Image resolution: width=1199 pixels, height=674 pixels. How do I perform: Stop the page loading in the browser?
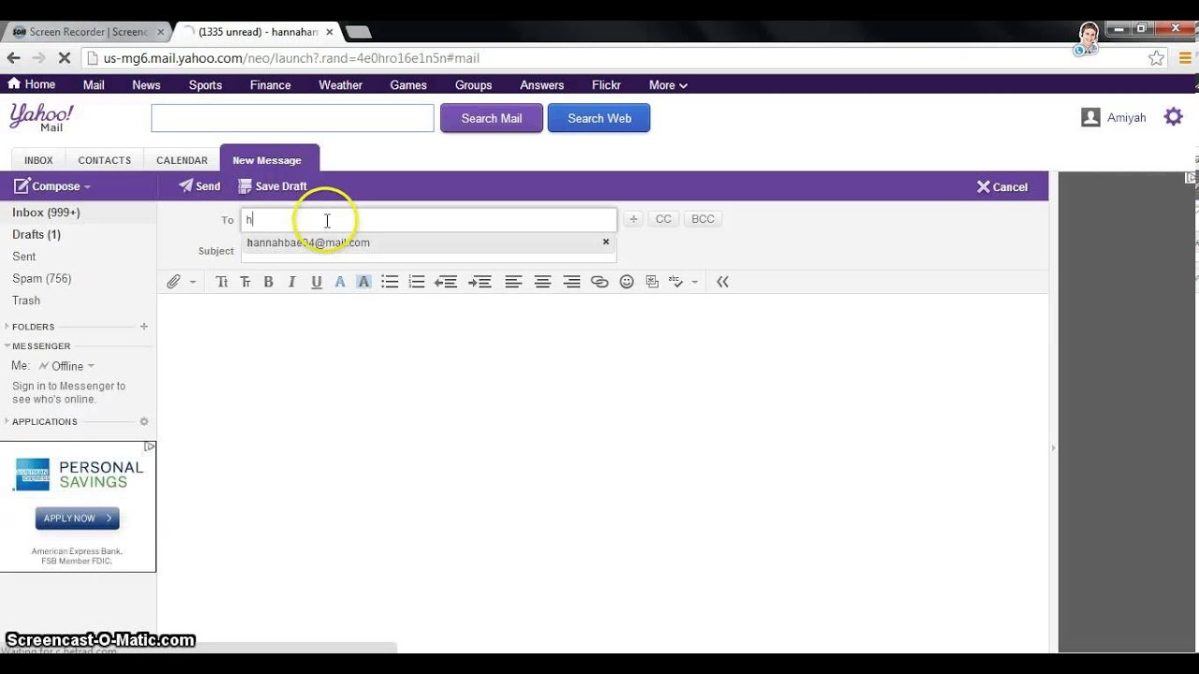coord(64,58)
